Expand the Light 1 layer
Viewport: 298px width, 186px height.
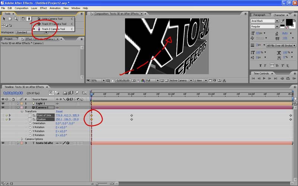[18, 103]
